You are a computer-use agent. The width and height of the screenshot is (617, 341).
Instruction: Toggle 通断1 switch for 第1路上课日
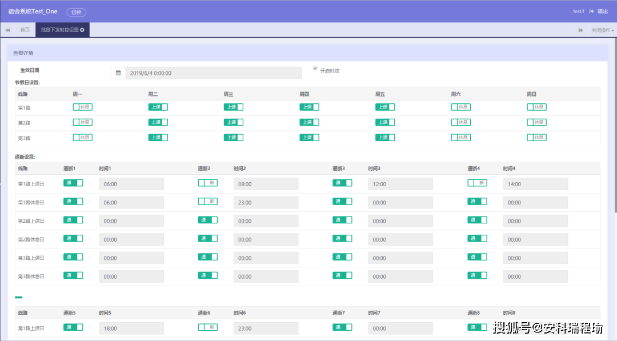click(73, 183)
